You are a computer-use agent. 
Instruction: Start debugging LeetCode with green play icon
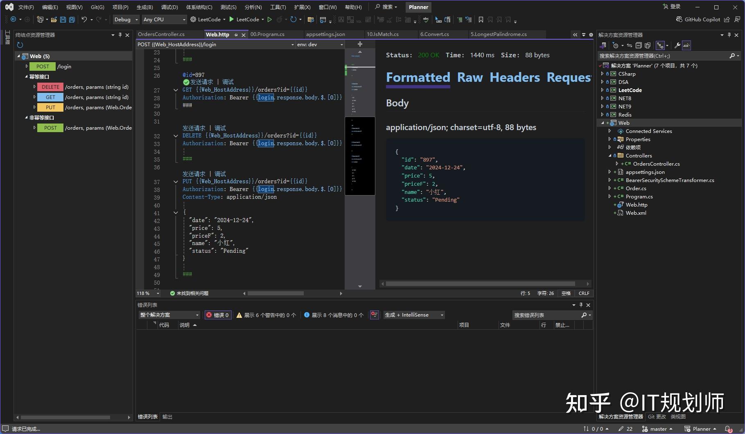click(x=232, y=19)
